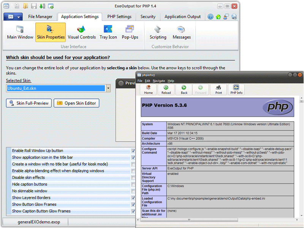
Task: Select the Skin Properties ribbon button
Action: [51, 32]
